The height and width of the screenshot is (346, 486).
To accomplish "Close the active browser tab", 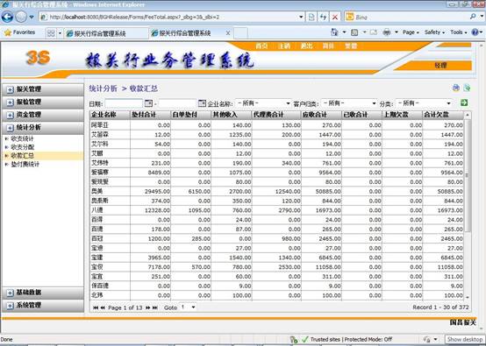I will 228,32.
